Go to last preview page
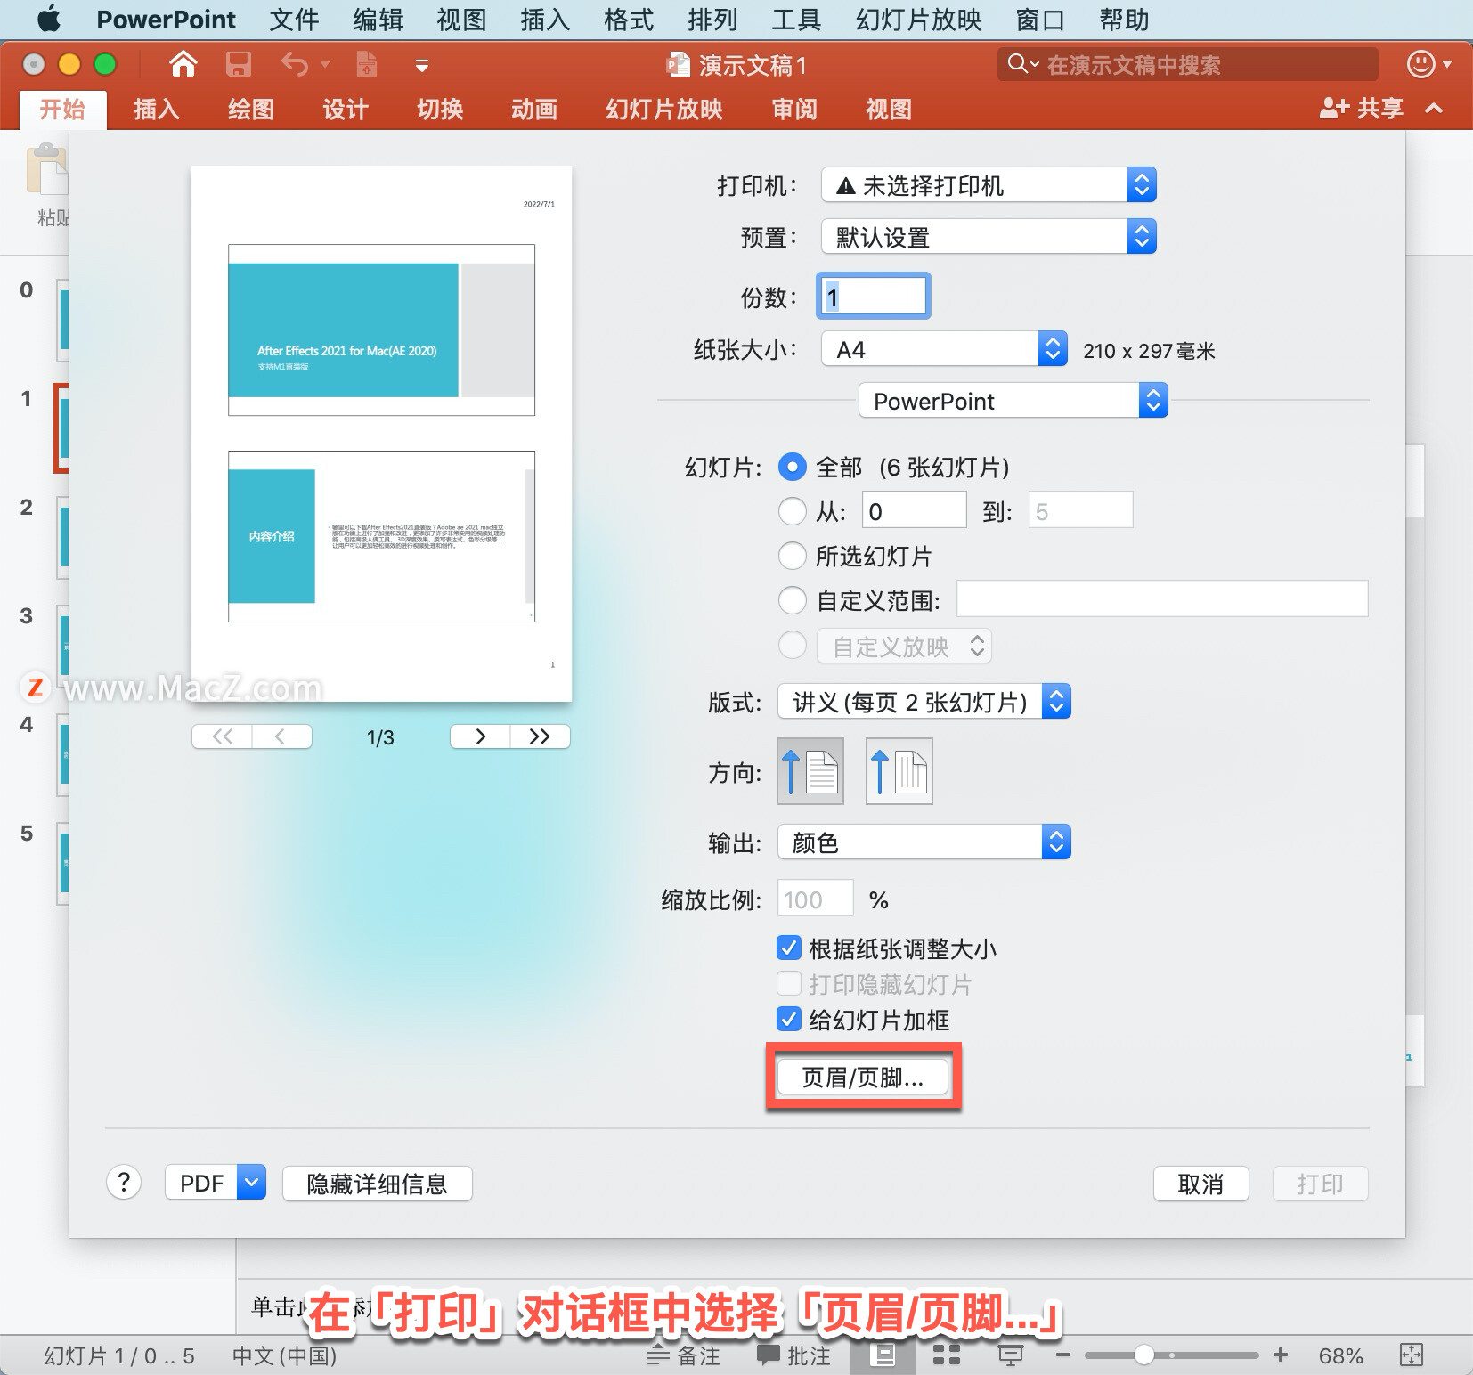Viewport: 1473px width, 1375px height. pyautogui.click(x=540, y=736)
